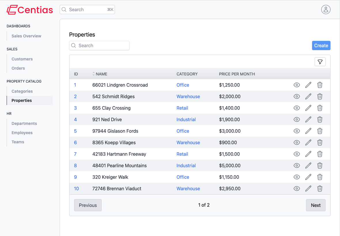Edit "97944 Gislason Fords" with the pencil icon
340x236 pixels.
[308, 131]
